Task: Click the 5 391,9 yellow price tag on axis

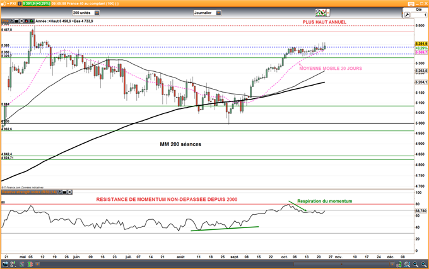Action: 421,43
